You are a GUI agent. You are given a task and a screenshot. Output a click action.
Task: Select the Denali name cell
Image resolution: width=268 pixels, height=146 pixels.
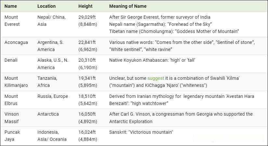tap(11, 60)
